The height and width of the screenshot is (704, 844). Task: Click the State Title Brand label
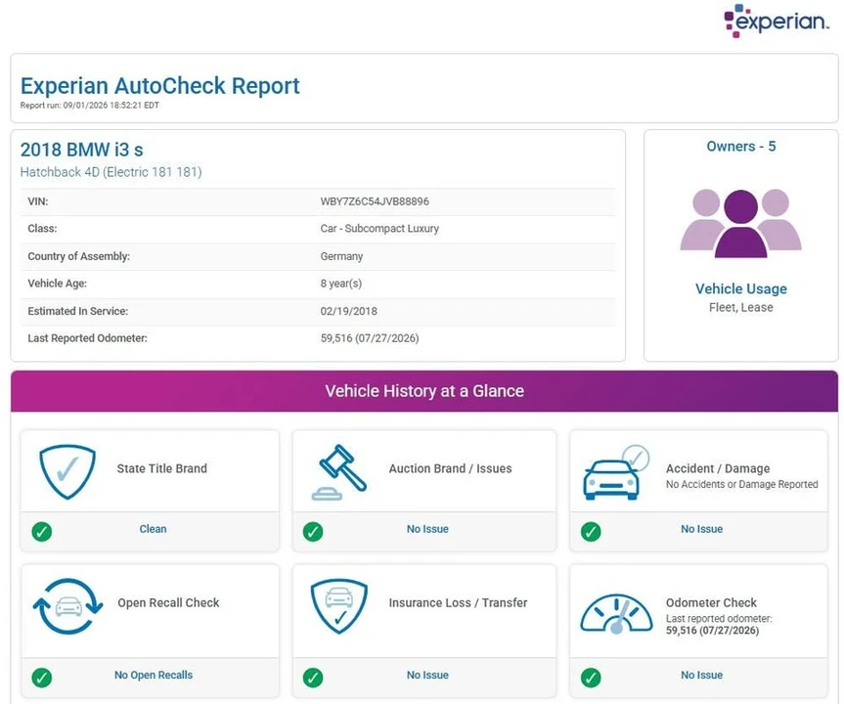tap(162, 468)
